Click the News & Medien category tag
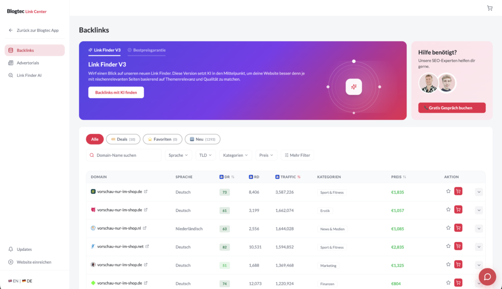Image resolution: width=502 pixels, height=289 pixels. 332,229
